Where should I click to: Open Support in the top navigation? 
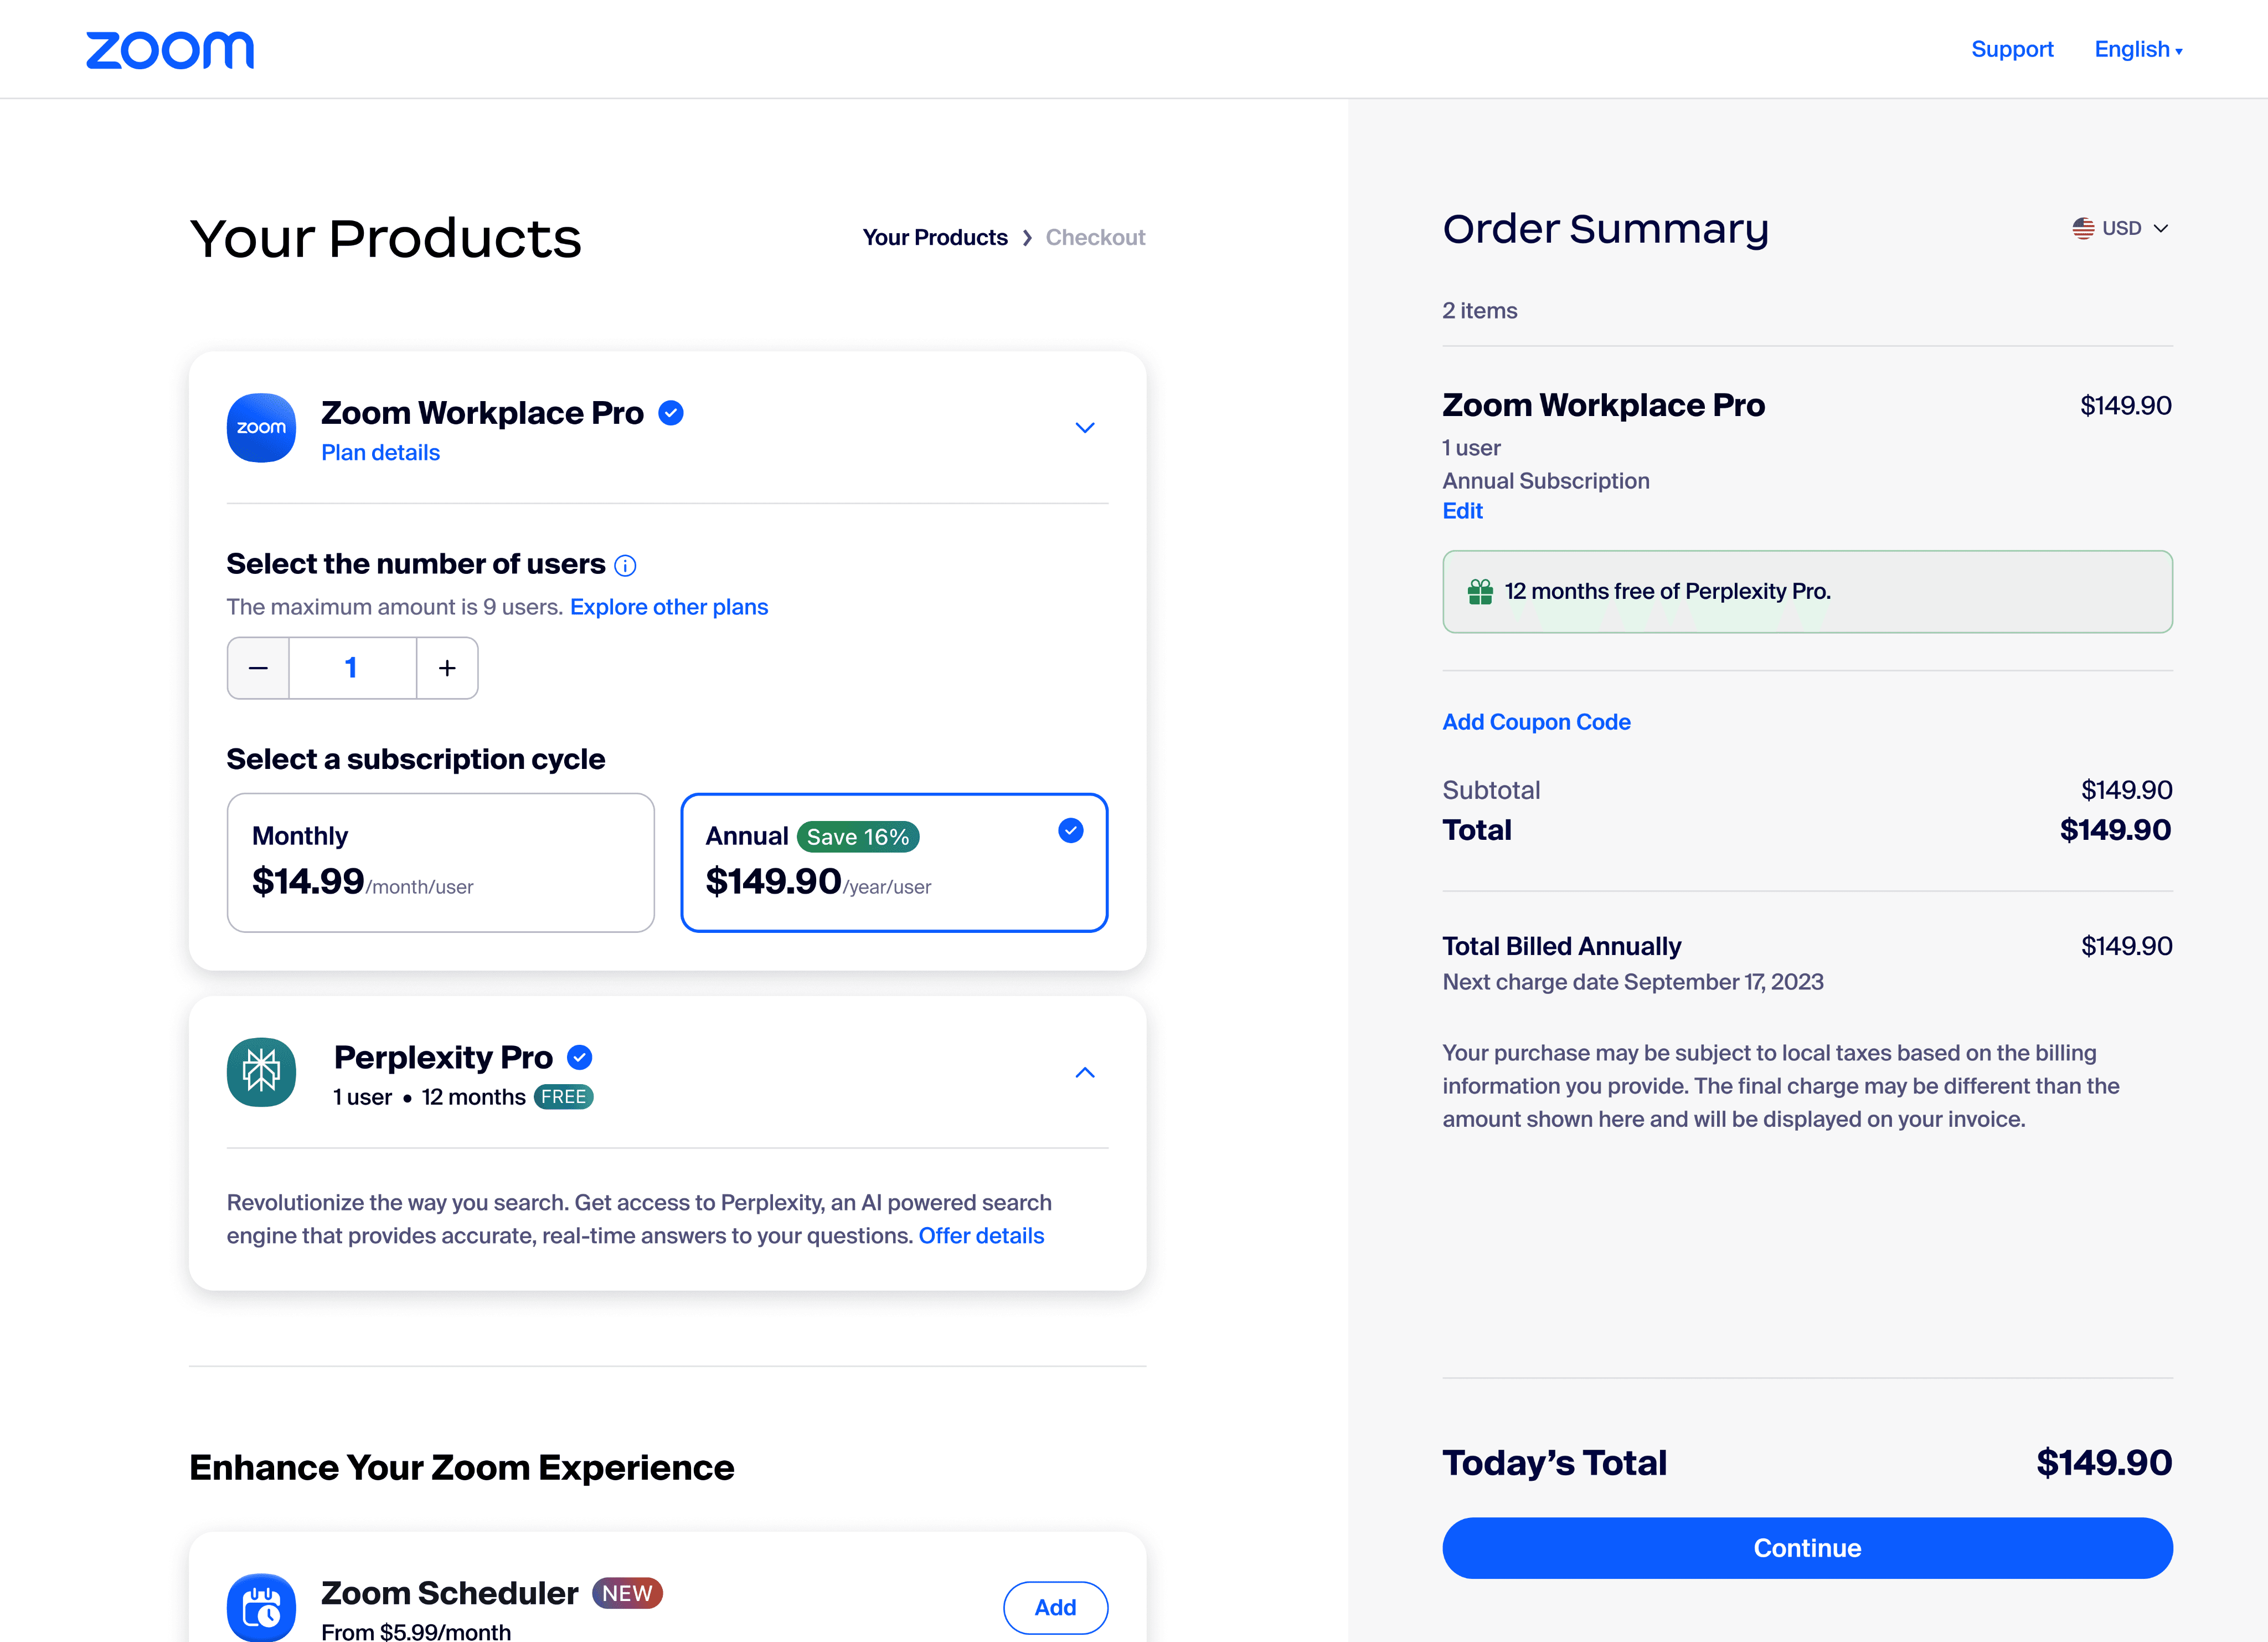coord(2012,49)
